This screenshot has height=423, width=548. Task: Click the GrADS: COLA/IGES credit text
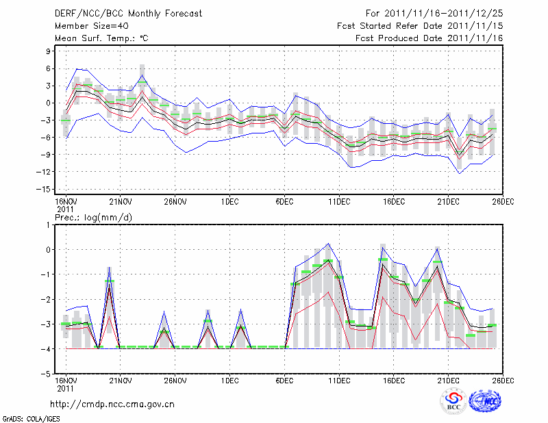29,418
